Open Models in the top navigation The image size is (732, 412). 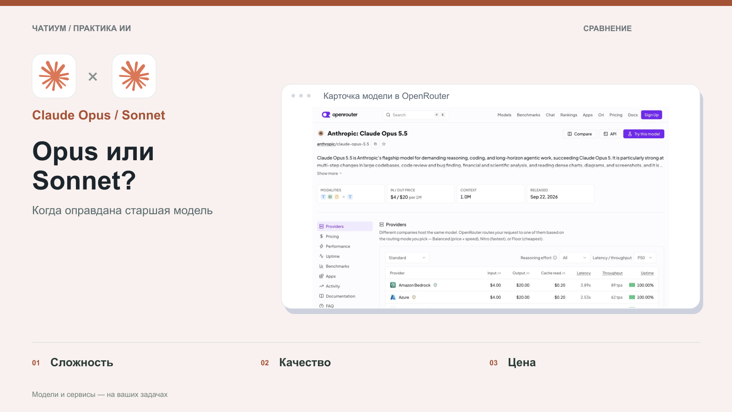pos(504,115)
